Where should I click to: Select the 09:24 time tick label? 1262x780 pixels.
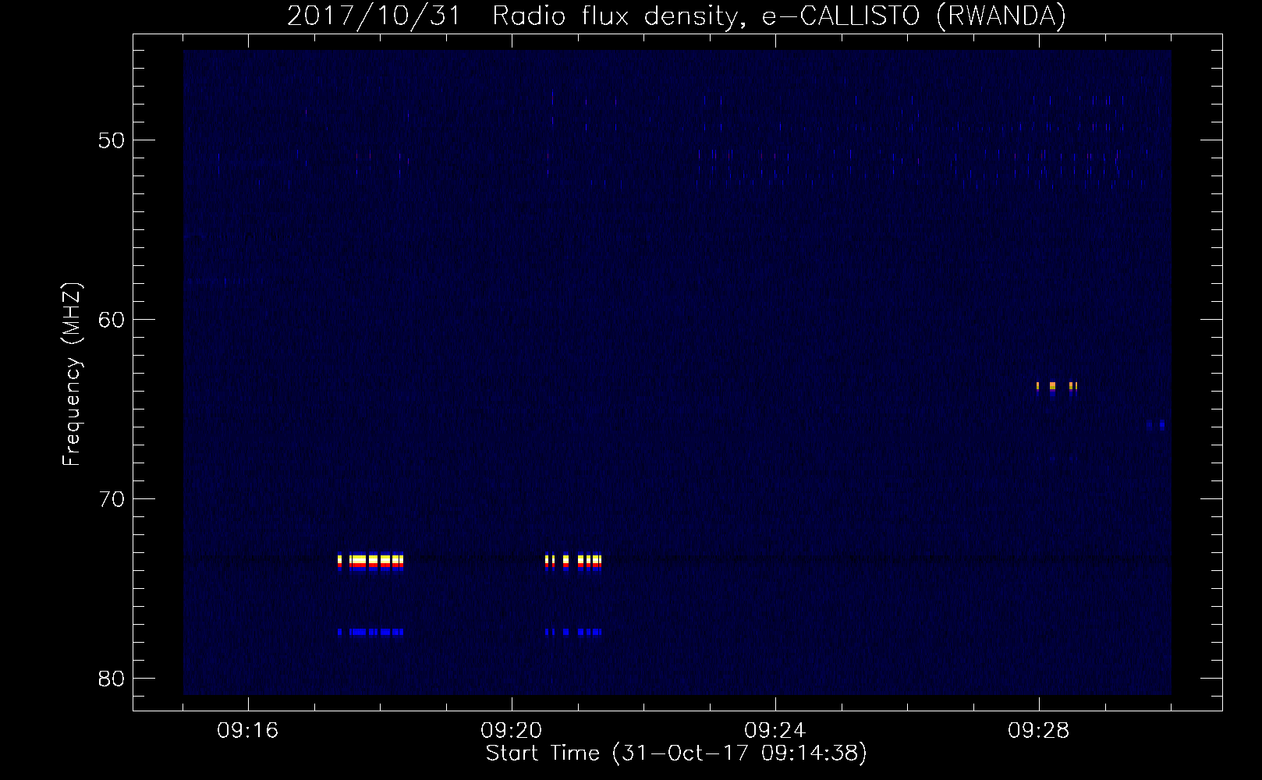click(775, 731)
